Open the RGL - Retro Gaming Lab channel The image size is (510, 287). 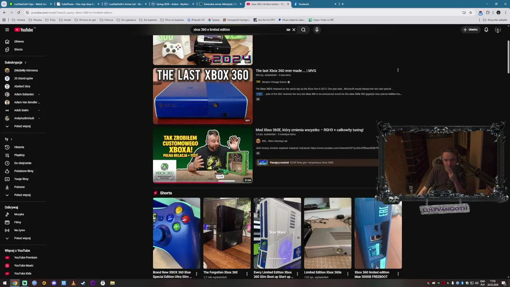pyautogui.click(x=275, y=141)
